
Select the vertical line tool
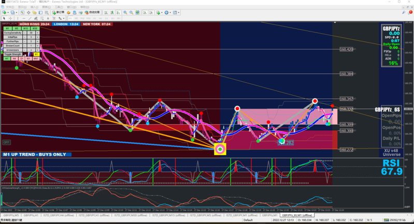coord(18,19)
